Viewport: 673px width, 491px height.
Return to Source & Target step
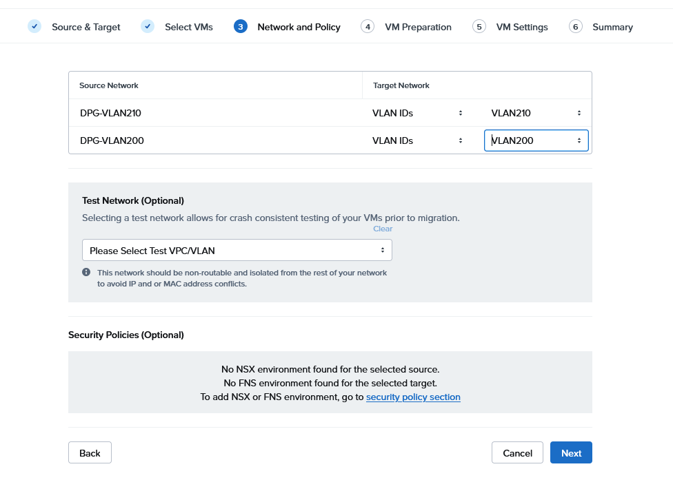click(86, 27)
